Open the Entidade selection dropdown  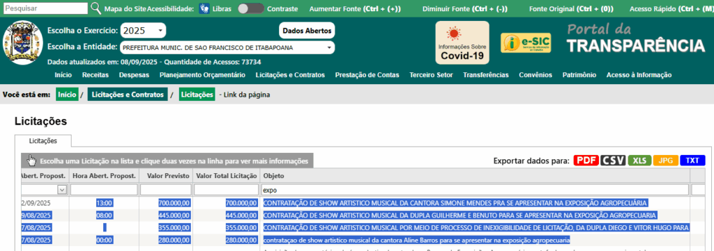click(x=227, y=47)
